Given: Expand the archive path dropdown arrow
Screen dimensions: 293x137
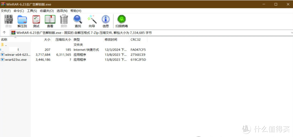Looking at the screenshot, I should tap(292, 33).
